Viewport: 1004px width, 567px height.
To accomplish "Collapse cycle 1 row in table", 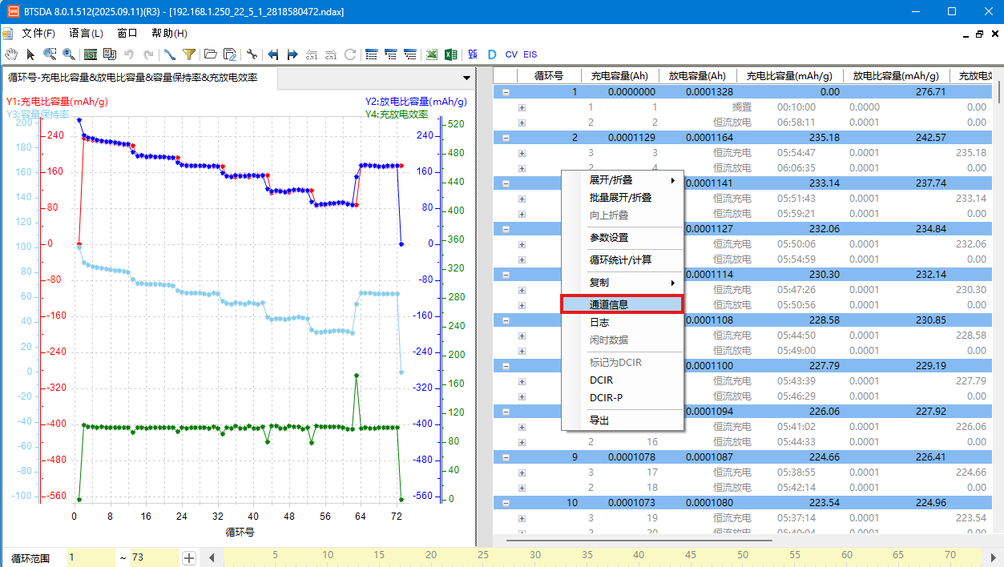I will pyautogui.click(x=506, y=92).
